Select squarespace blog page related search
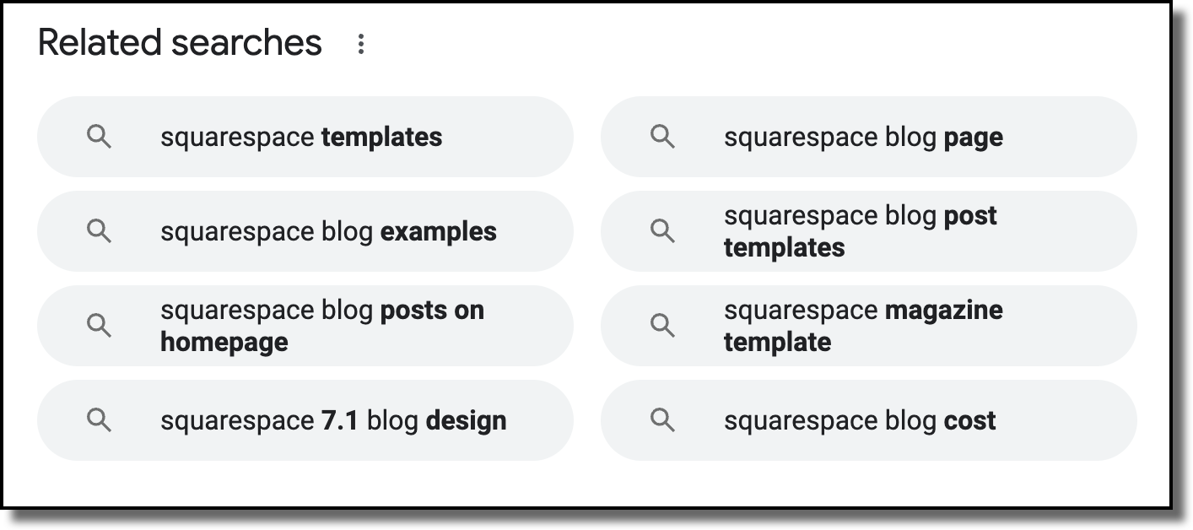 coord(869,137)
